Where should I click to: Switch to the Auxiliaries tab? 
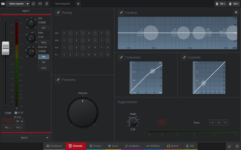pyautogui.click(x=132, y=146)
